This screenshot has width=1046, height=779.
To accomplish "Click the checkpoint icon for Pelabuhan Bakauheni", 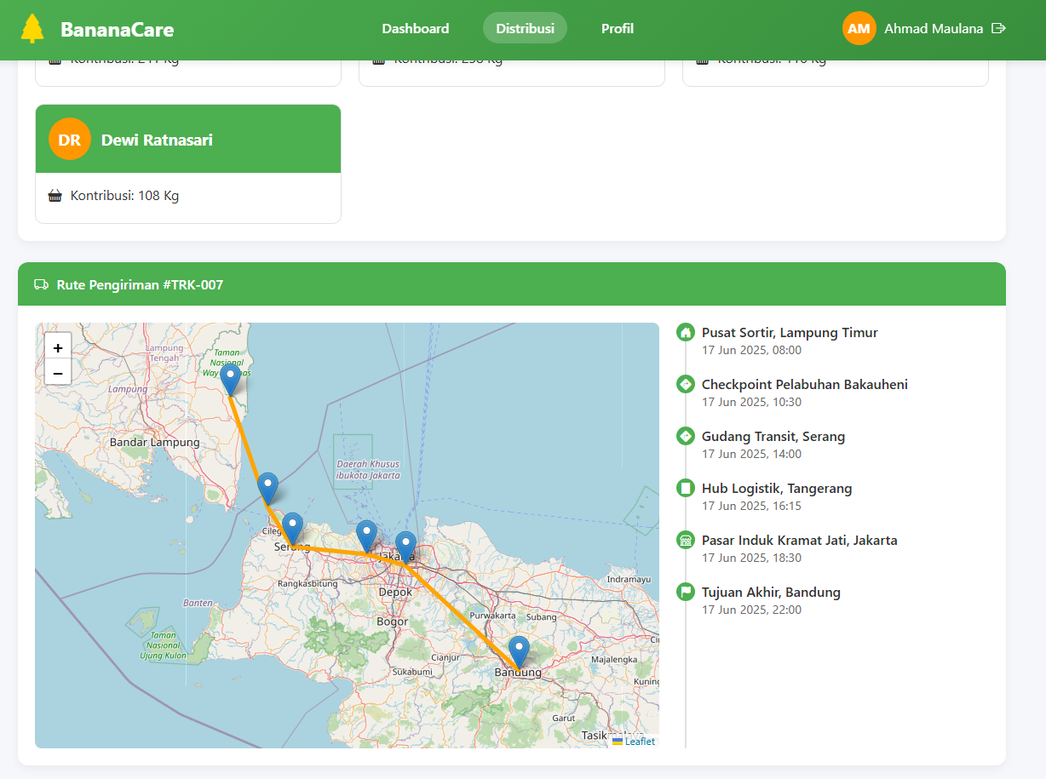I will [x=686, y=384].
